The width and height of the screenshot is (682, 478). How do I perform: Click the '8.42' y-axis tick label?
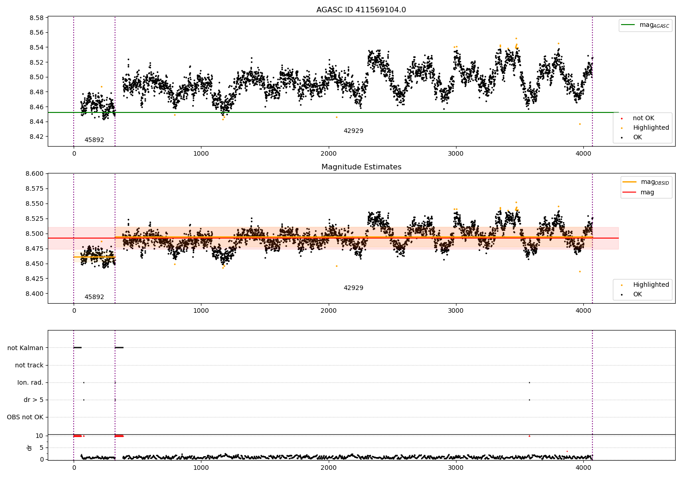point(36,137)
